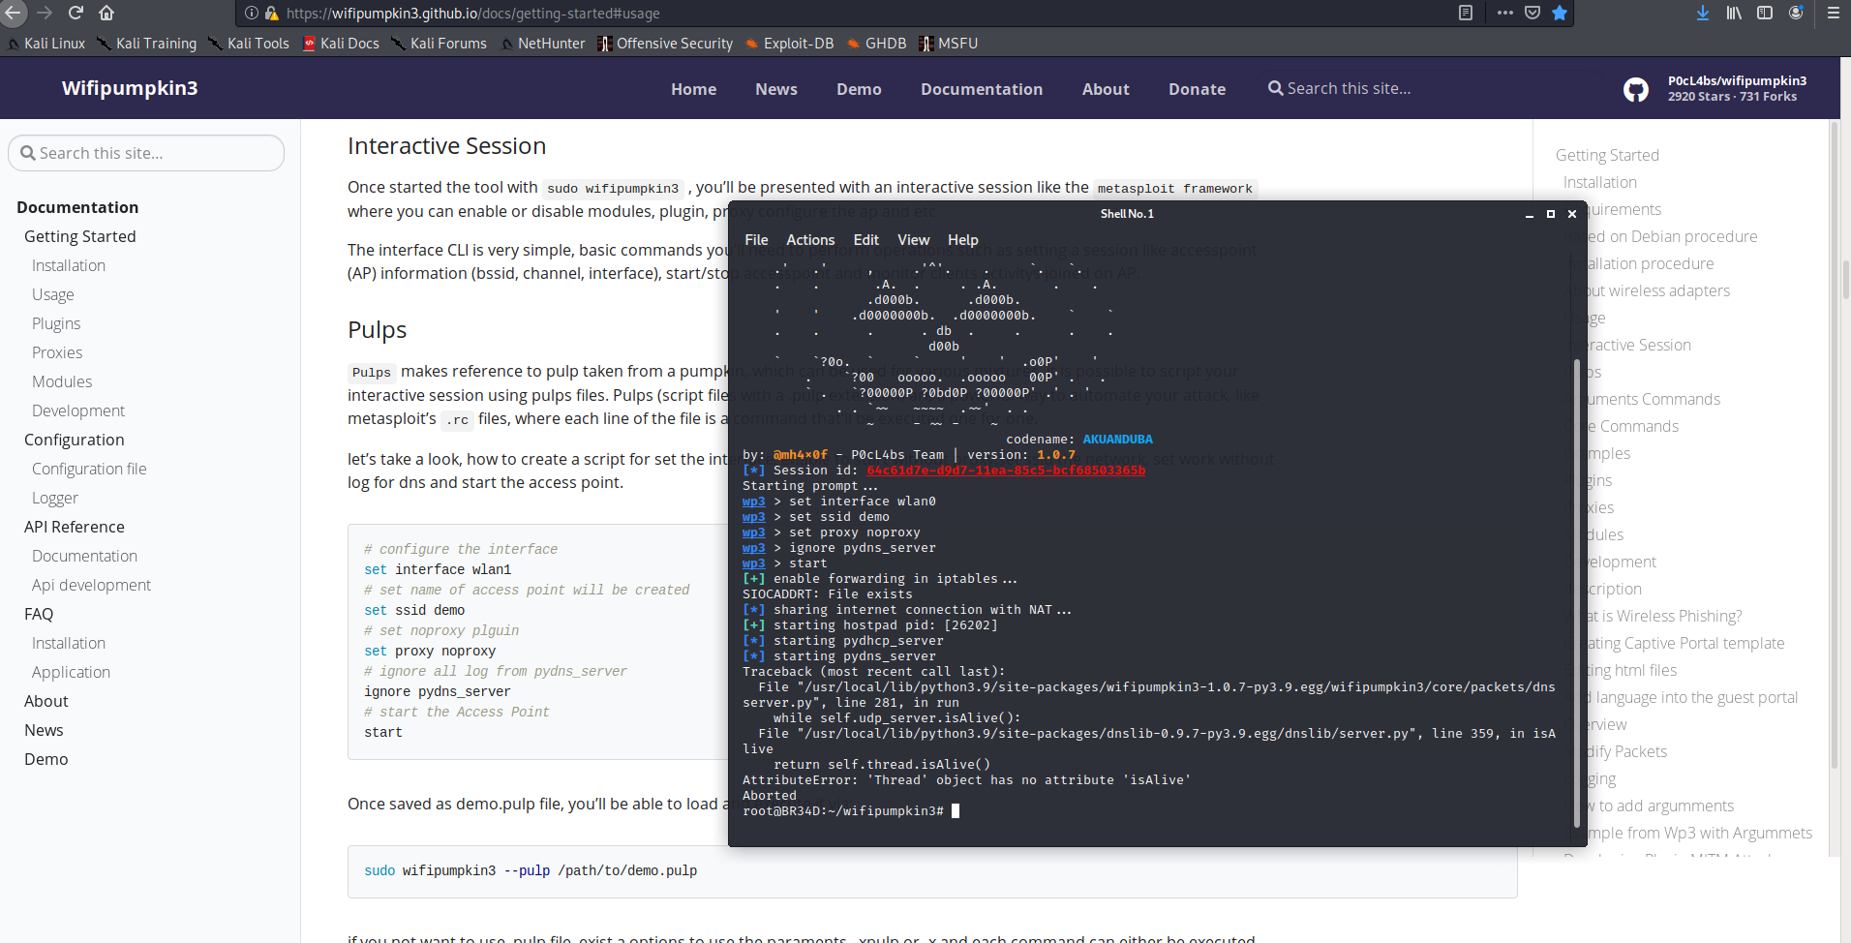Click the forward navigation arrow

pos(45,13)
